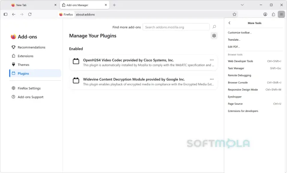Click the magnifier search icon

coord(214,27)
